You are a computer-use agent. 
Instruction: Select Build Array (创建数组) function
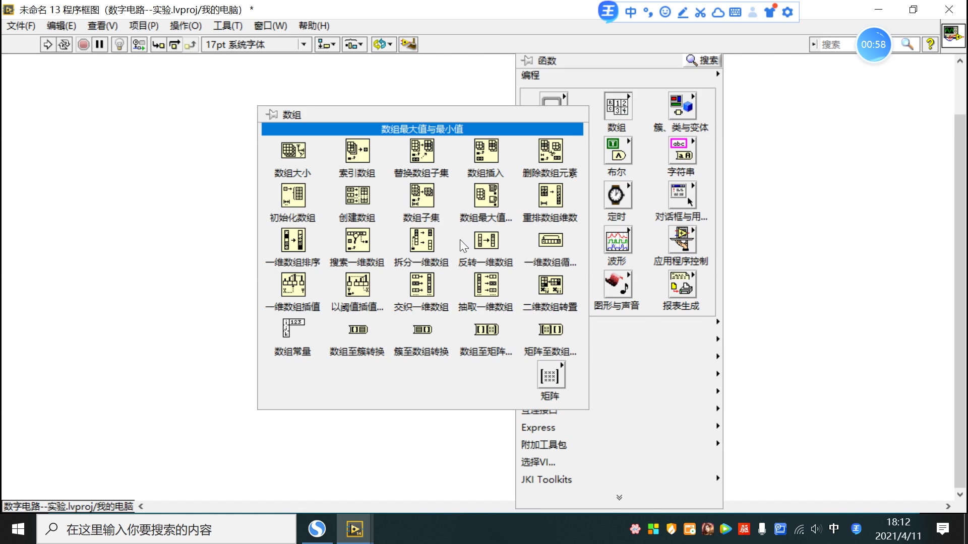357,195
